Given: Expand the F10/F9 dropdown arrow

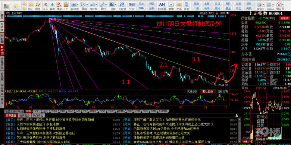Looking at the screenshot, I should (97, 4).
